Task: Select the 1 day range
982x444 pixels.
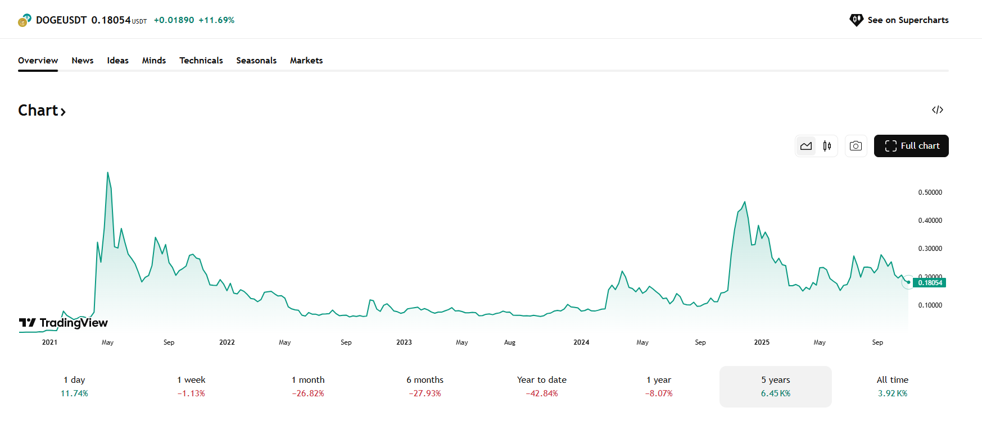Action: tap(74, 386)
